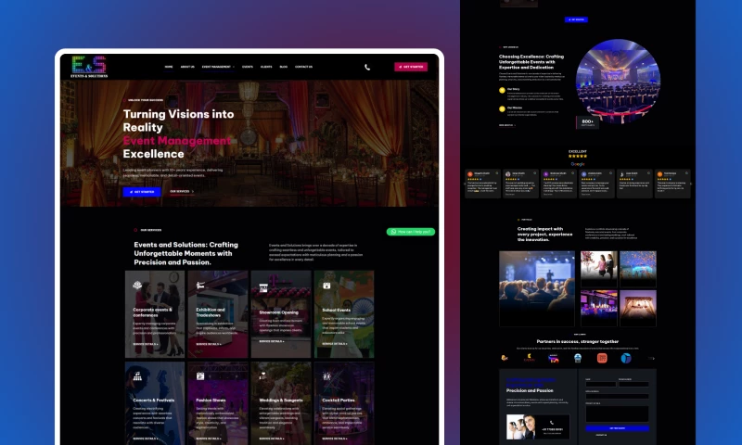Open the wedding stage portfolio image
The width and height of the screenshot is (742, 445).
click(638, 308)
